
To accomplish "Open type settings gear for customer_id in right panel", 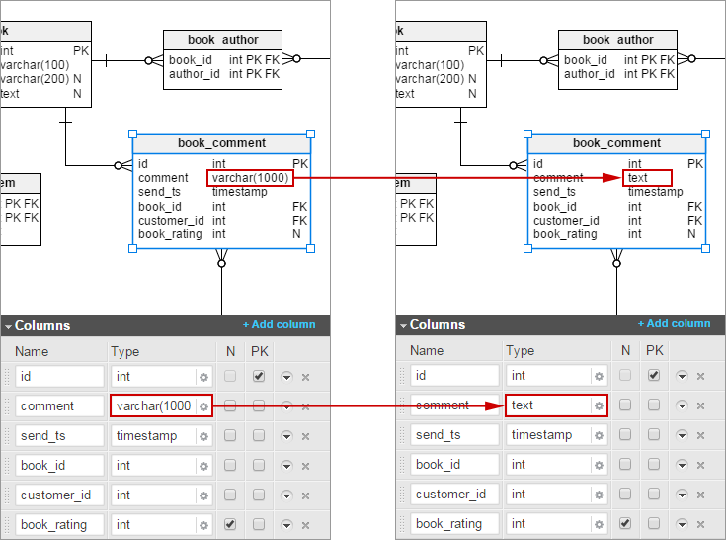I will point(599,495).
